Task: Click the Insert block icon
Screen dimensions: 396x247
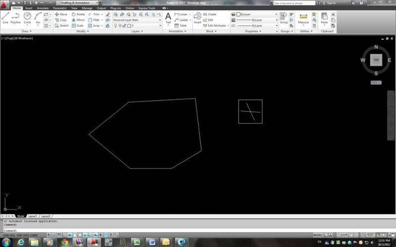Action: pyautogui.click(x=198, y=18)
